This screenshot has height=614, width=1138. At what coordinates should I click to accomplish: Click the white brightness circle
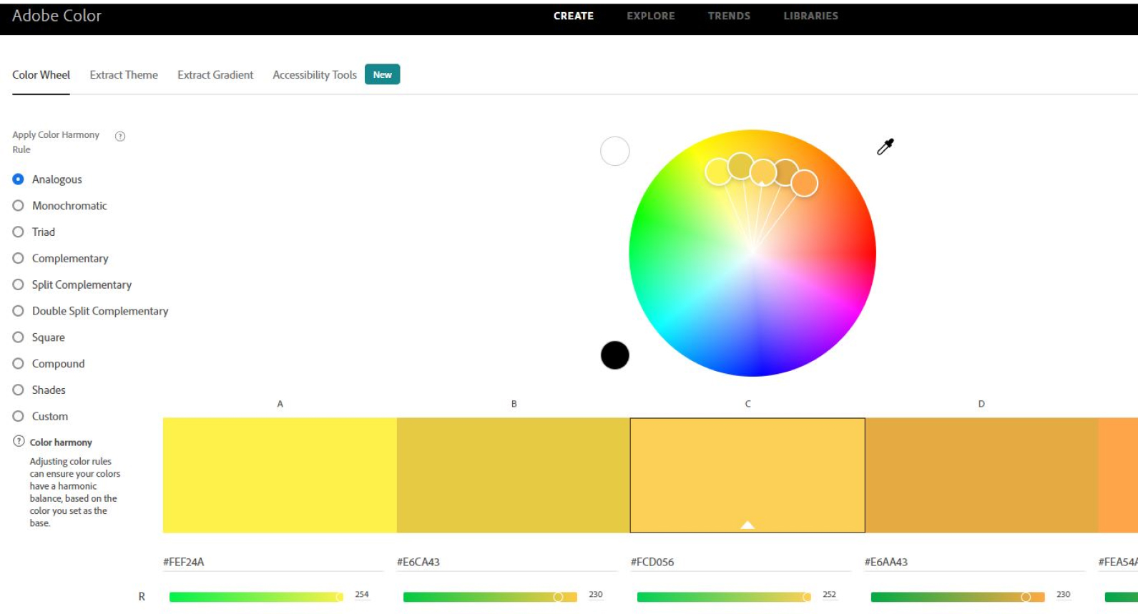[x=614, y=151]
